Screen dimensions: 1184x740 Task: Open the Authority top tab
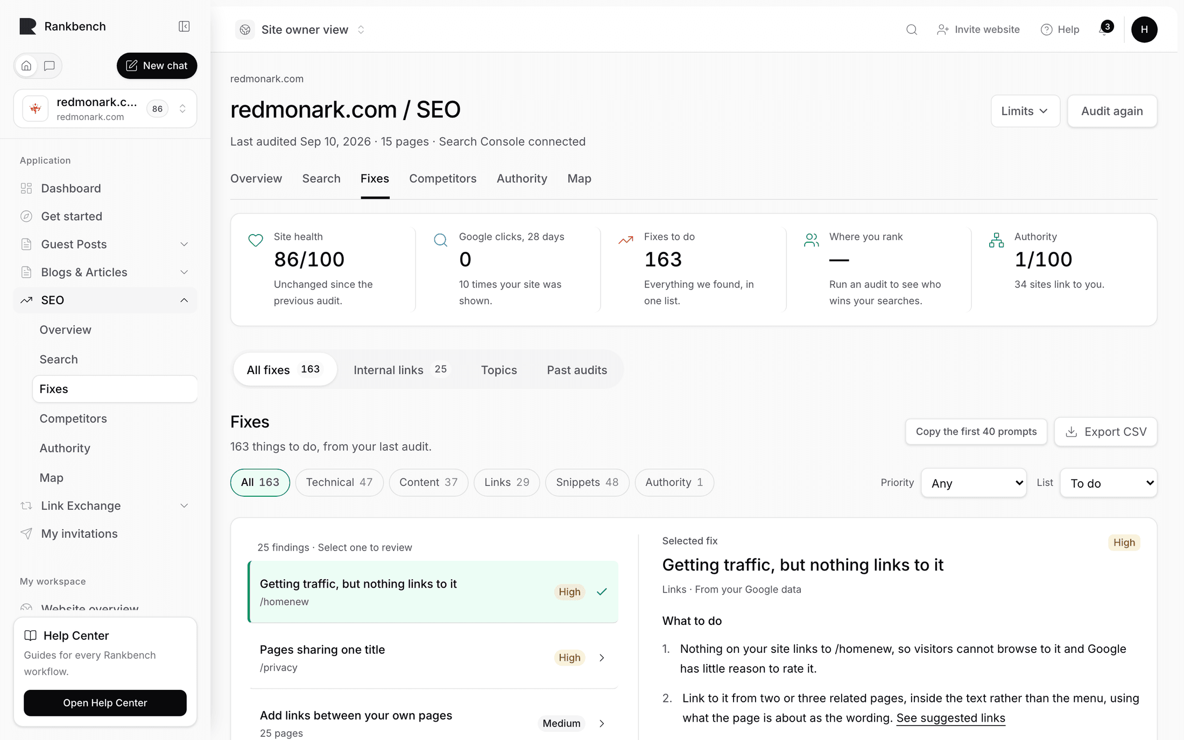pos(521,179)
